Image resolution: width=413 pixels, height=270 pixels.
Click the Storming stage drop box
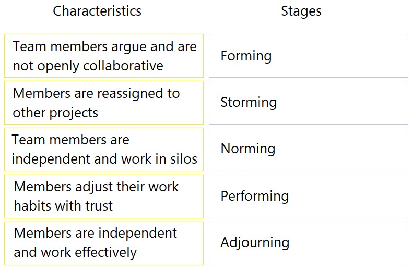pos(309,103)
